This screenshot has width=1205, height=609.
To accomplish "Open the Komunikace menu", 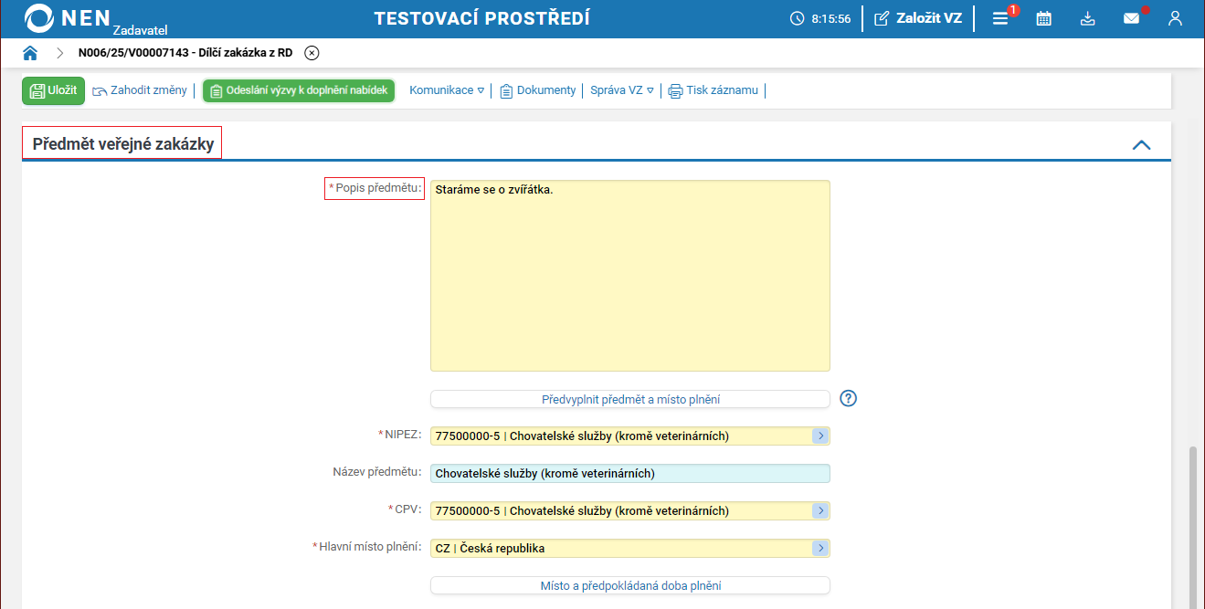I will (446, 90).
